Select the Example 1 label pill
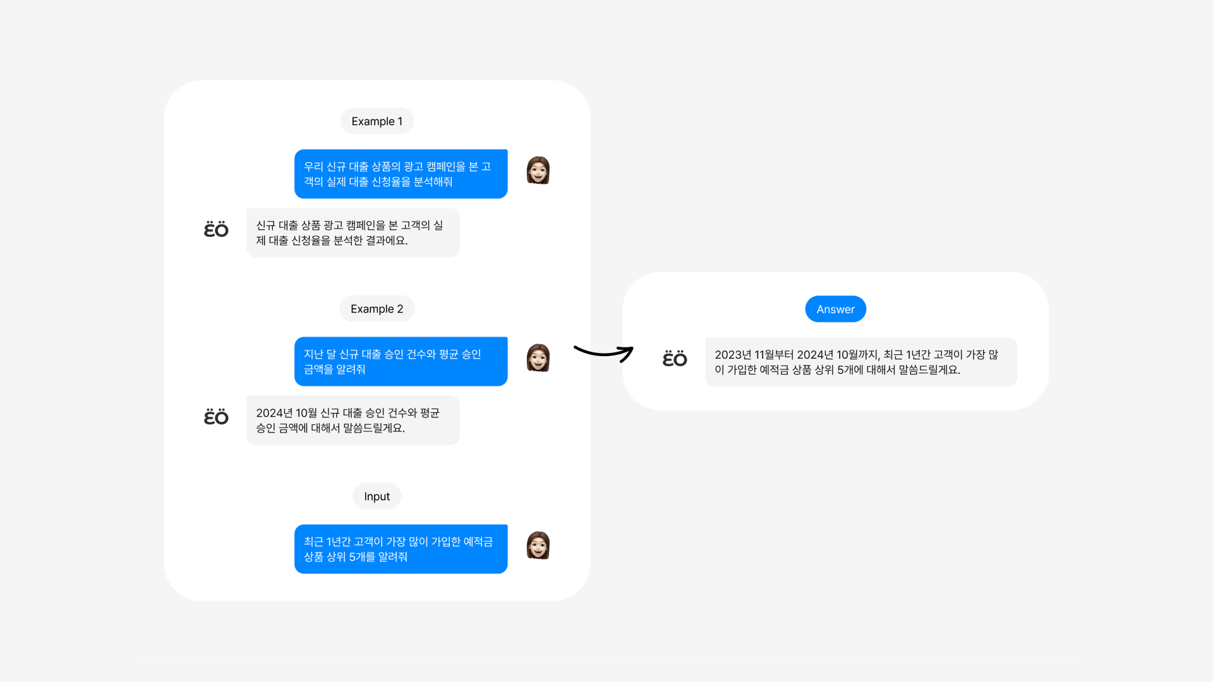Screen dimensions: 1213x682 [377, 121]
